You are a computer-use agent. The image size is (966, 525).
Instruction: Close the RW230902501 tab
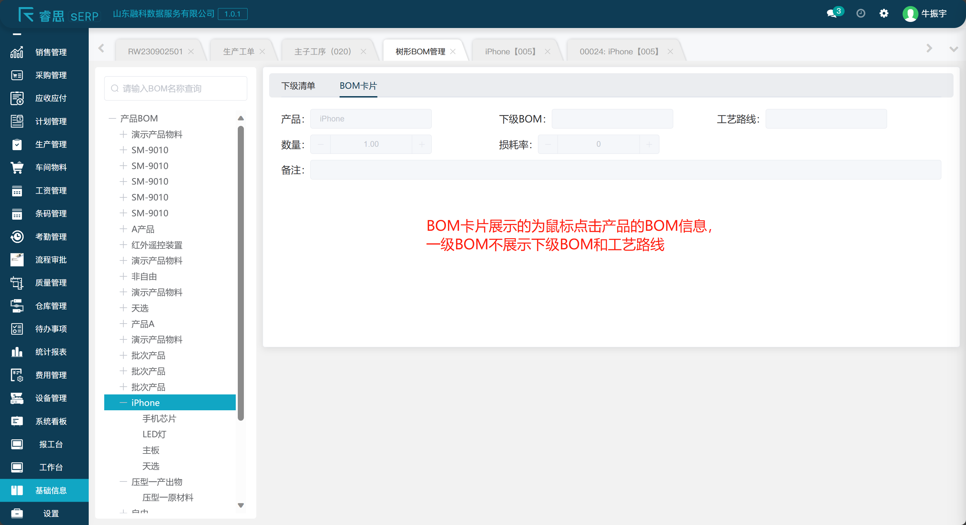point(191,51)
